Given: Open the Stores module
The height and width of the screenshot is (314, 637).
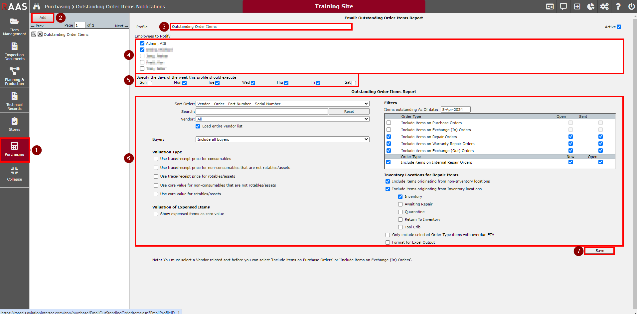Looking at the screenshot, I should pyautogui.click(x=14, y=124).
